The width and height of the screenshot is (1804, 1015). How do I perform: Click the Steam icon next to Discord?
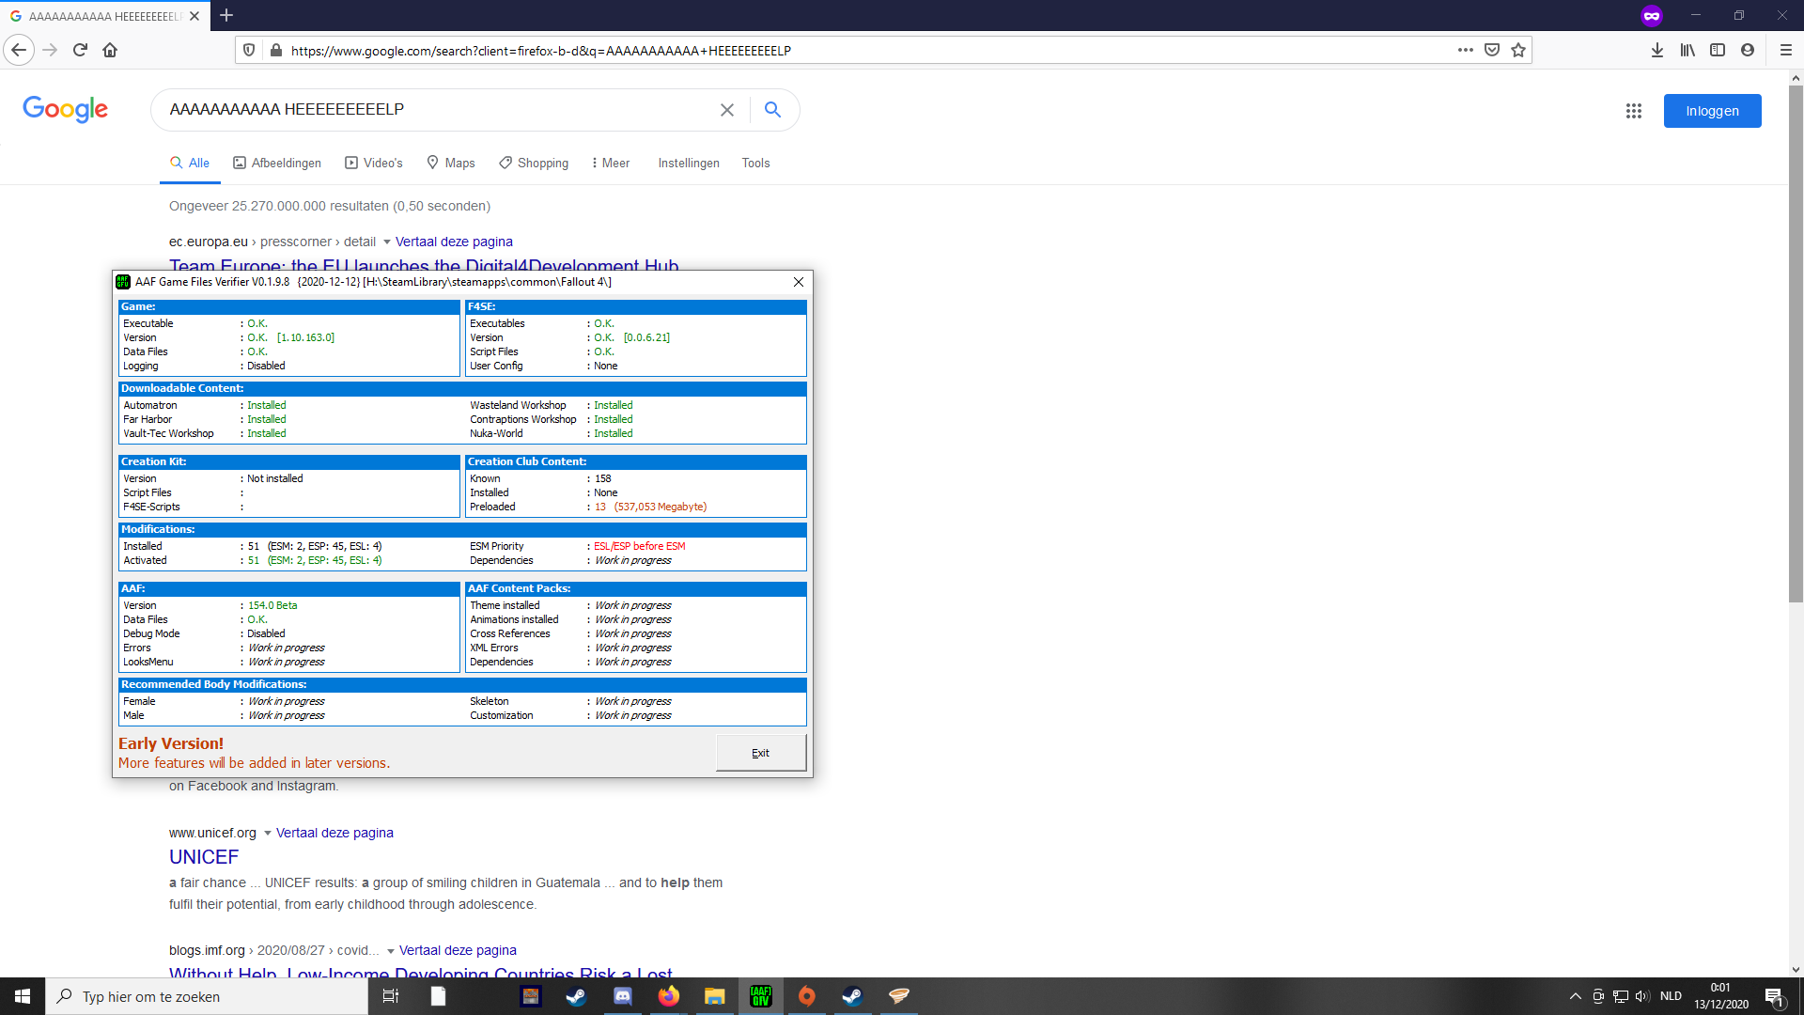pos(576,996)
